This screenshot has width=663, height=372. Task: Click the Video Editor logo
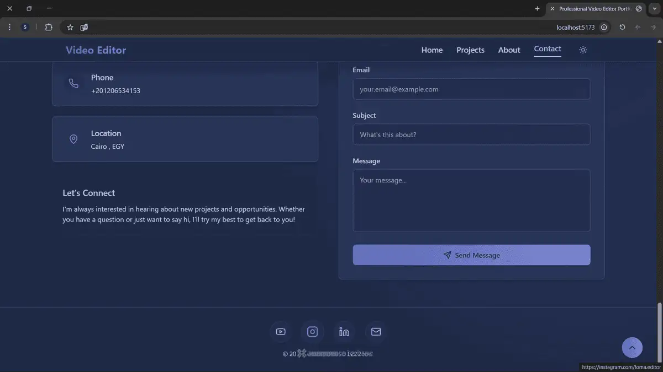click(96, 50)
